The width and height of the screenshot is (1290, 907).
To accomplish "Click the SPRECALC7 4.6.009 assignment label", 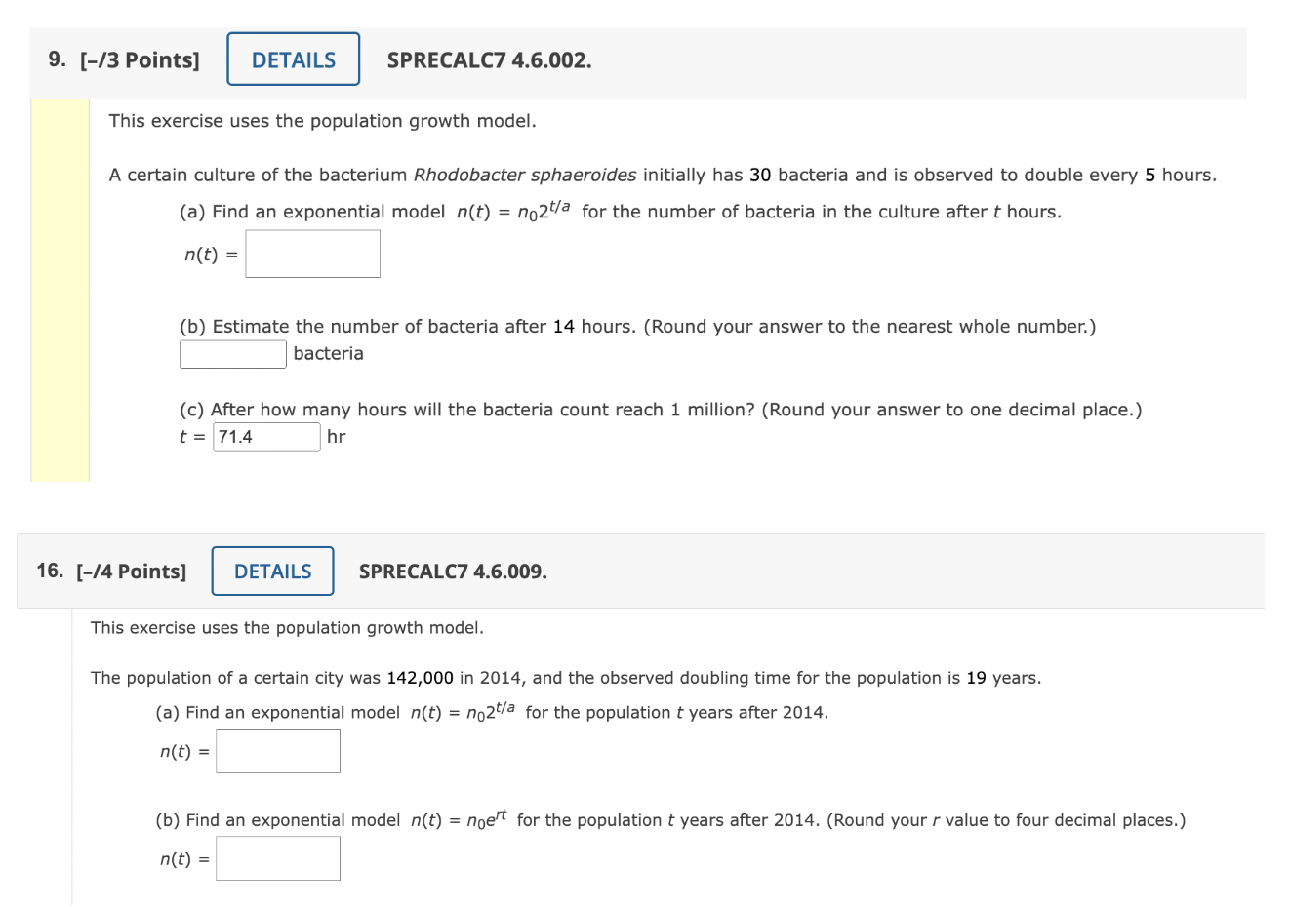I will coord(452,572).
